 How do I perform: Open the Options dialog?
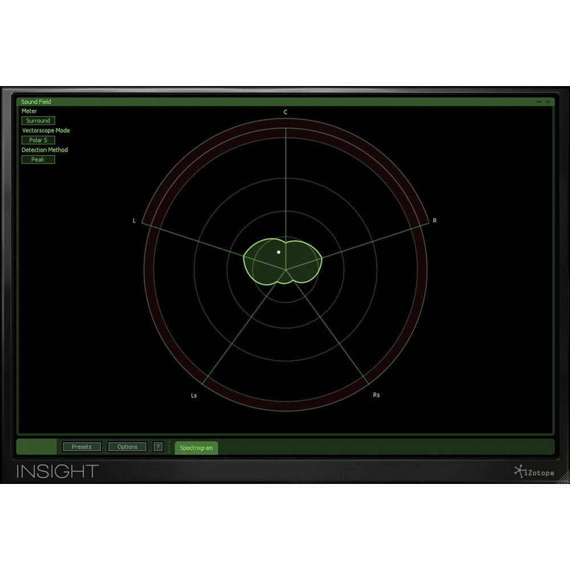click(127, 447)
